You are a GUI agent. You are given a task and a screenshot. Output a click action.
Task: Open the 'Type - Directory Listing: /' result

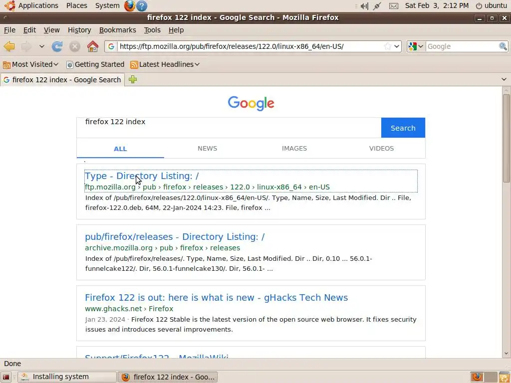coord(142,176)
